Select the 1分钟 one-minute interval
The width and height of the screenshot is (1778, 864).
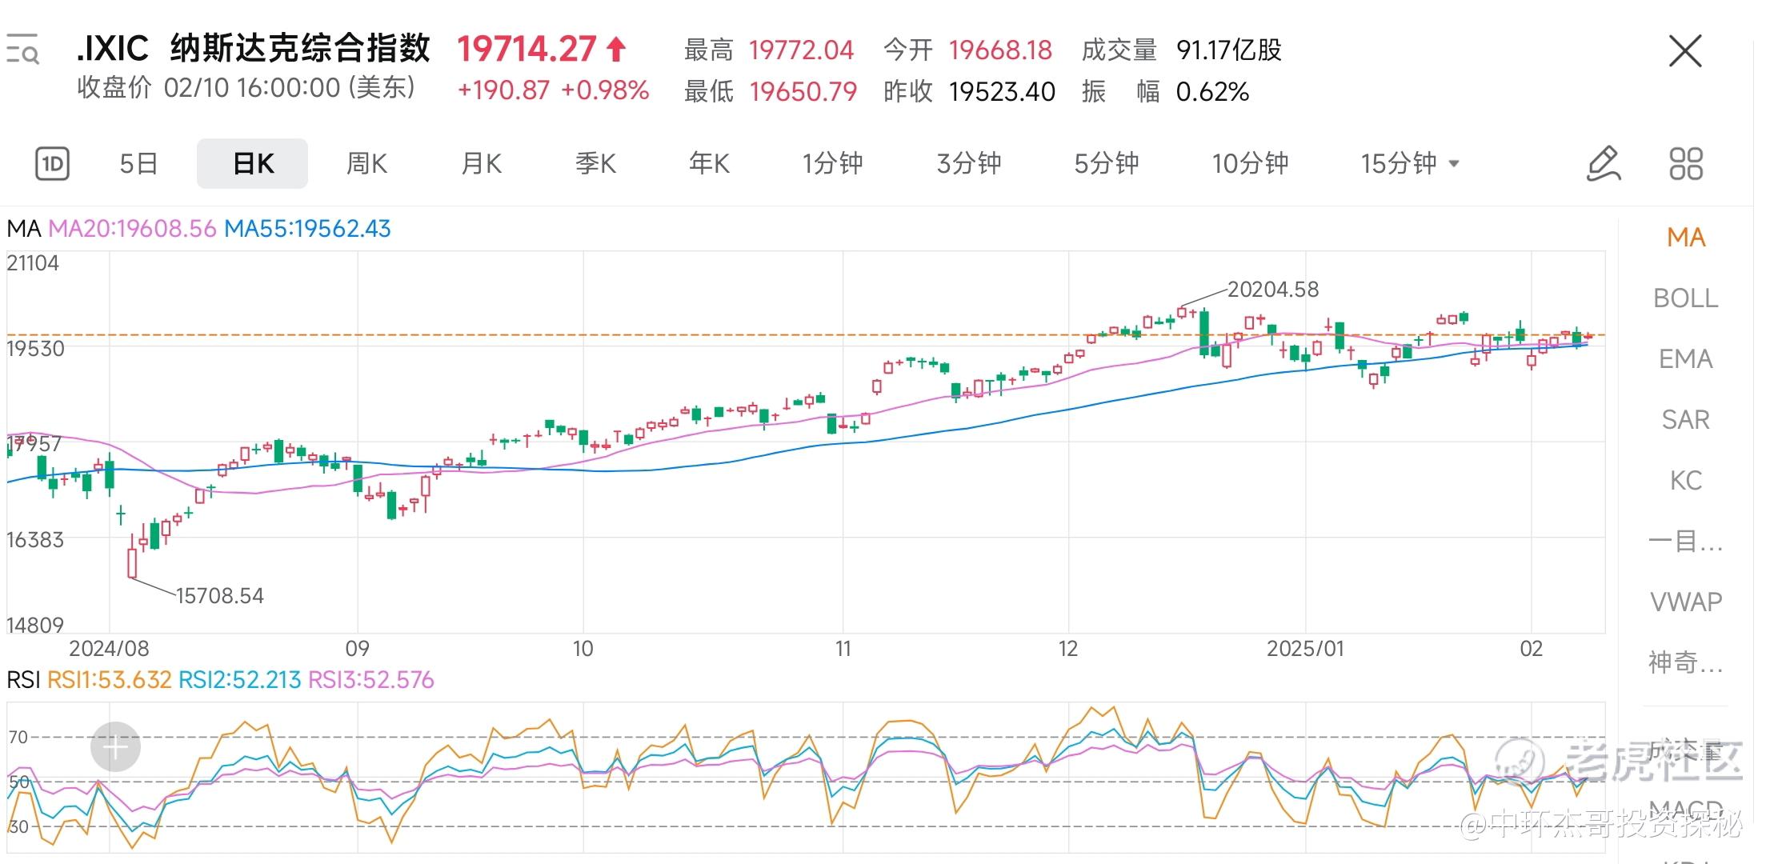tap(832, 164)
